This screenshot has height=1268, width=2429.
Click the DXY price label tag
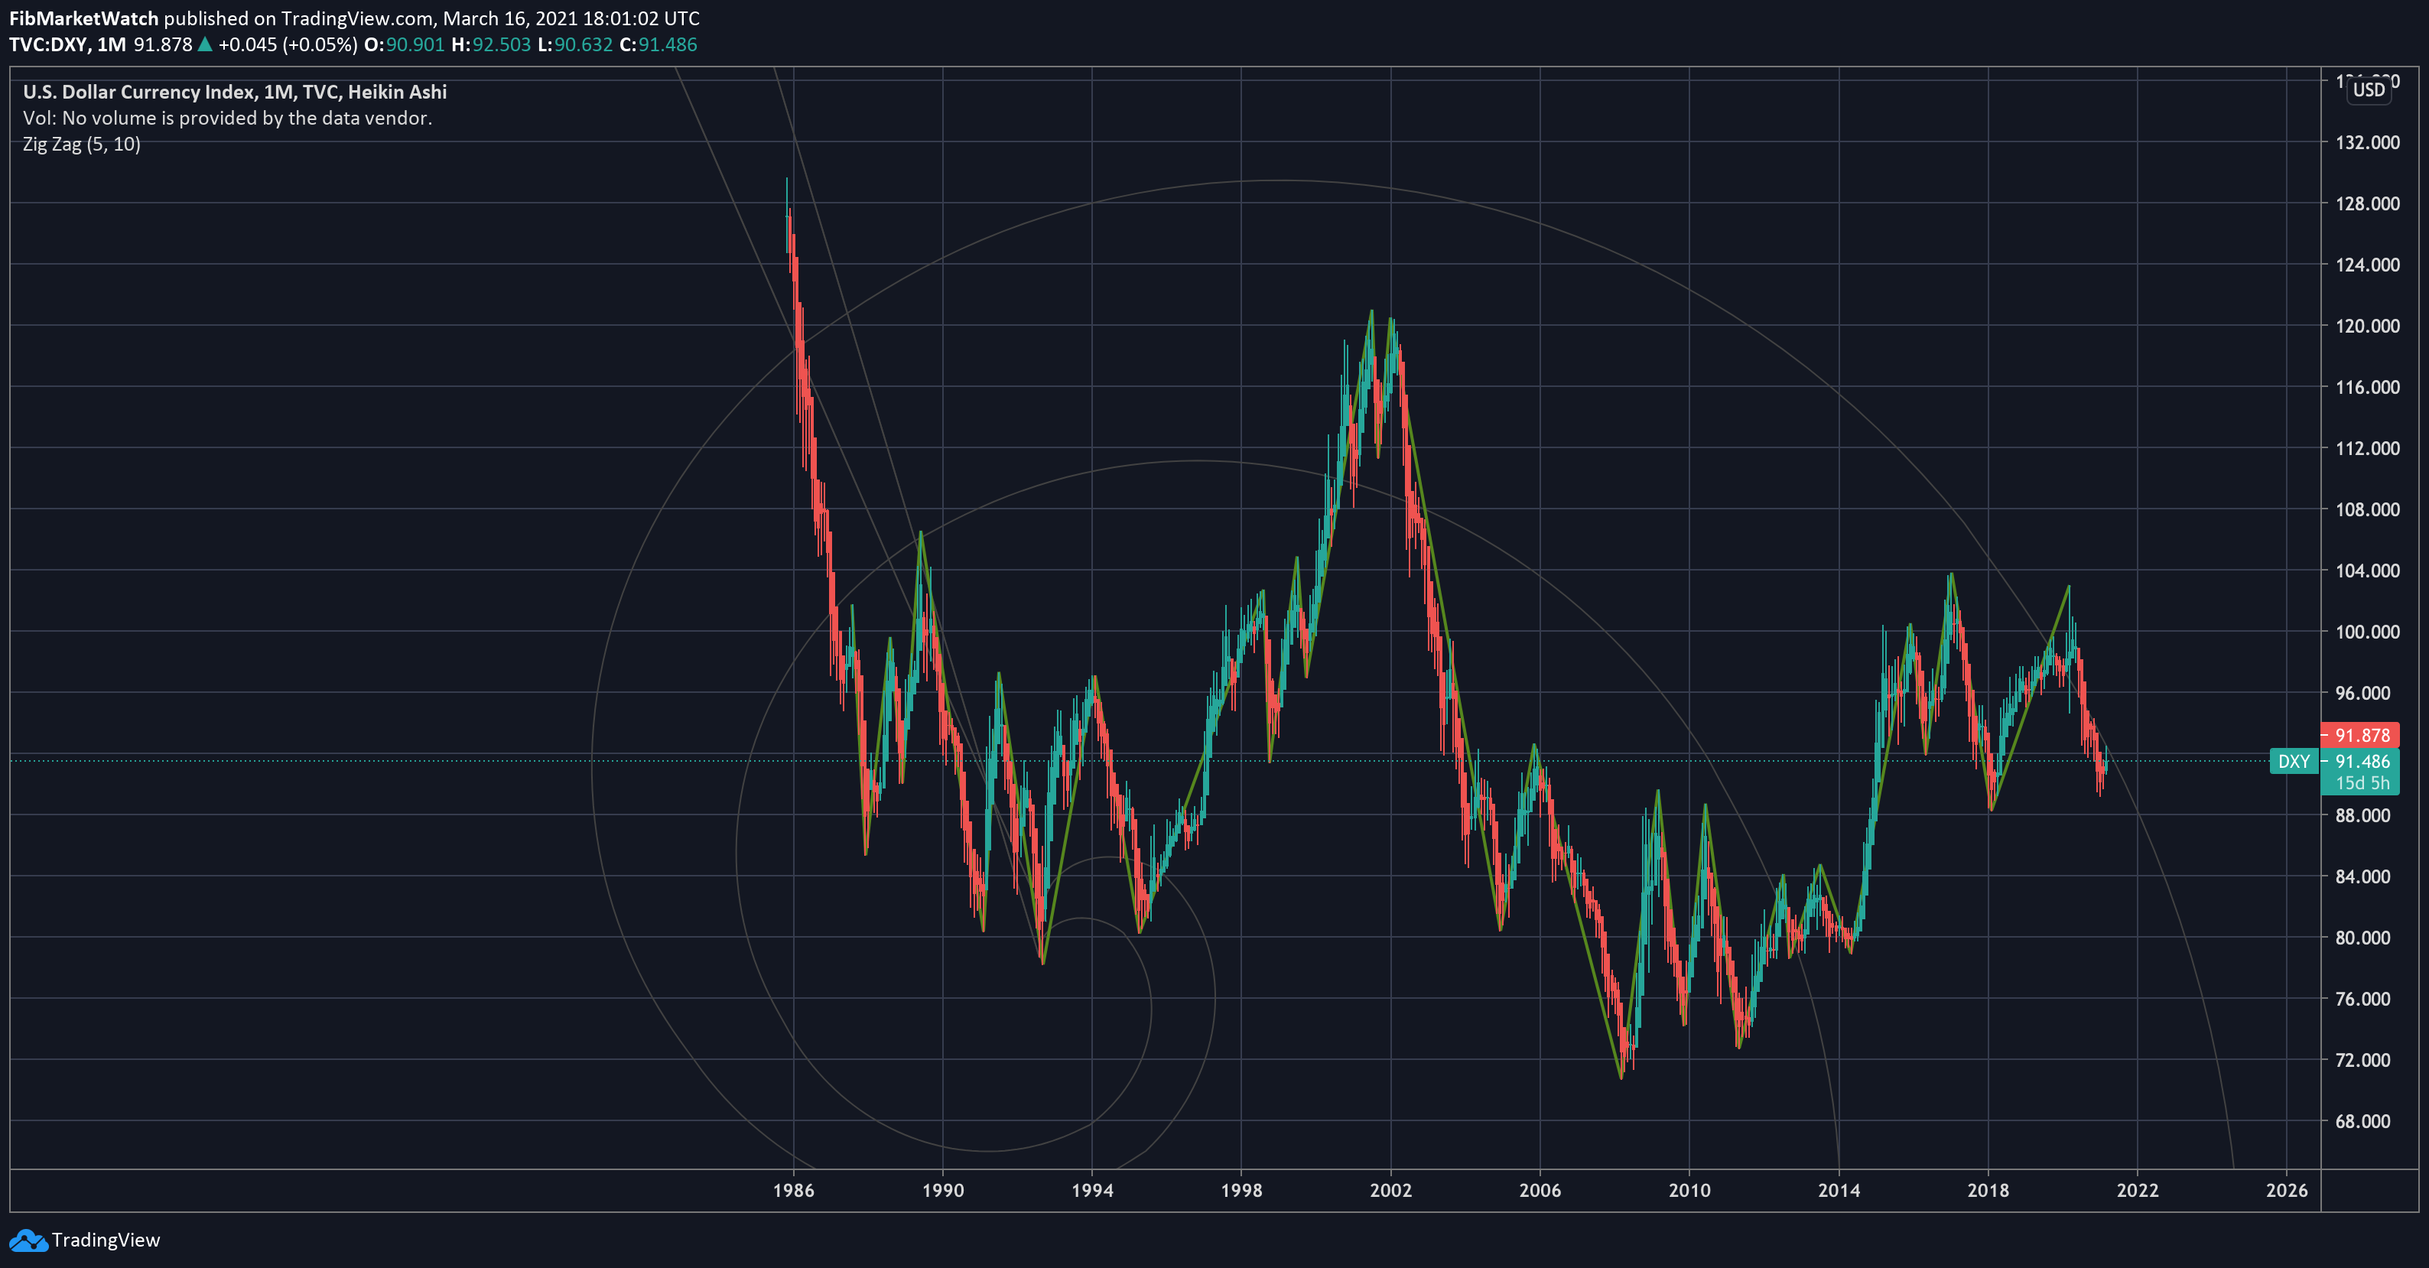pyautogui.click(x=2293, y=762)
